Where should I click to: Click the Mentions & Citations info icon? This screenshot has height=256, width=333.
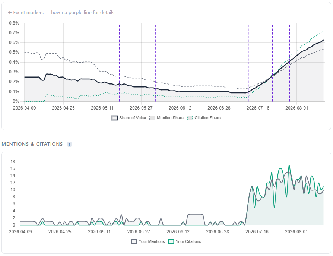69,145
